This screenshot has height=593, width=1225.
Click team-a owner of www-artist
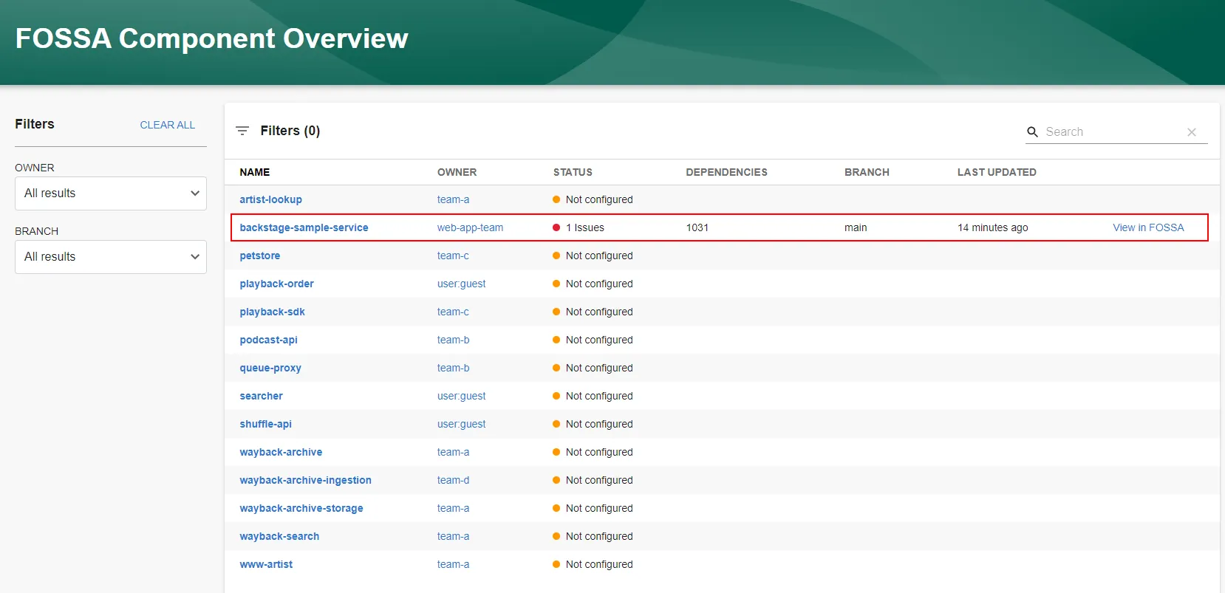453,564
